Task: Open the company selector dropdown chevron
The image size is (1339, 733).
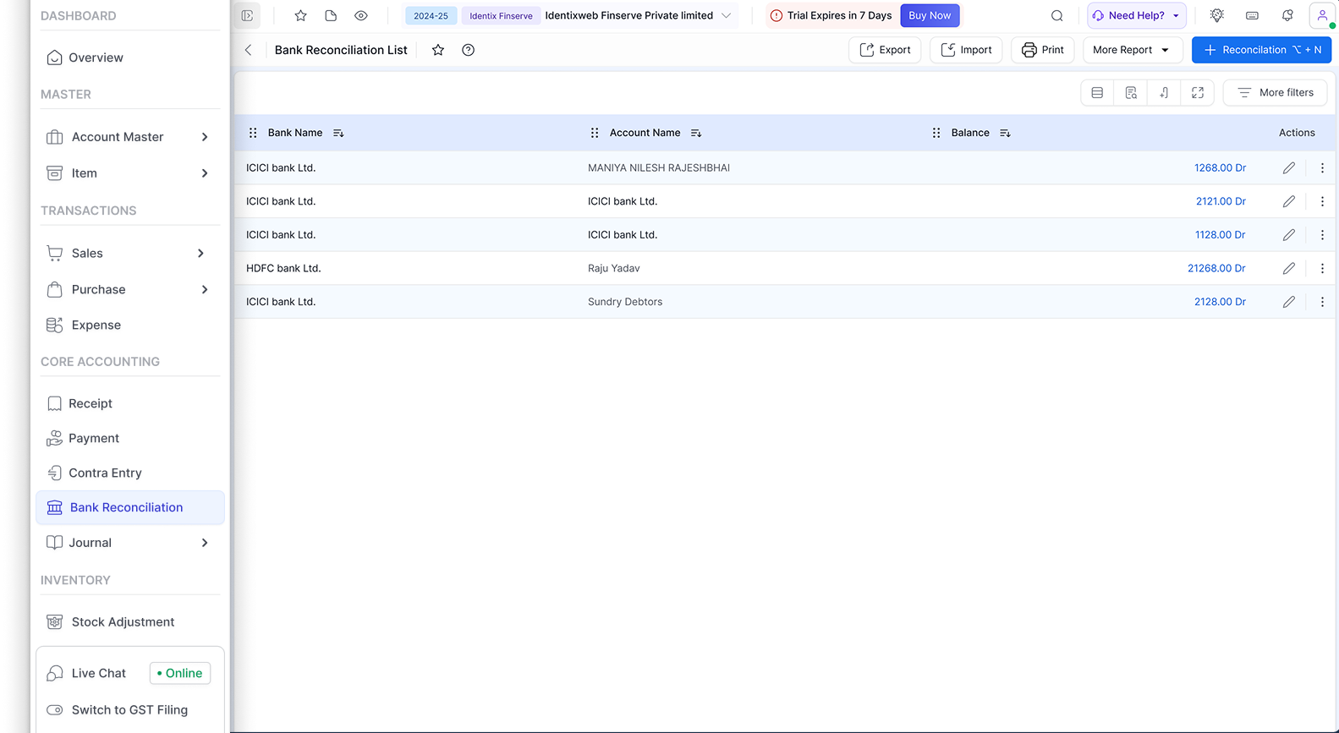Action: coord(726,15)
